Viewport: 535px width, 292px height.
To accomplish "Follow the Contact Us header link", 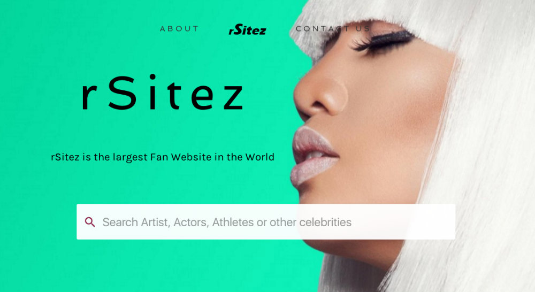I will [333, 29].
